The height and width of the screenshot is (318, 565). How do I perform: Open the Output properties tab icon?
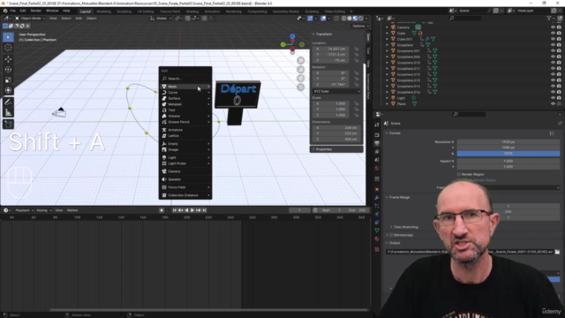(377, 143)
